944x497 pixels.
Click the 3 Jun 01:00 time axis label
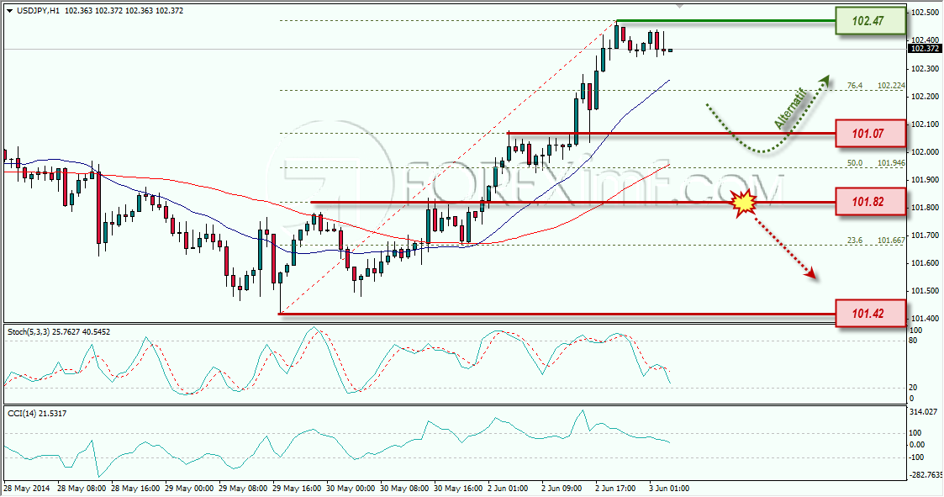(669, 488)
